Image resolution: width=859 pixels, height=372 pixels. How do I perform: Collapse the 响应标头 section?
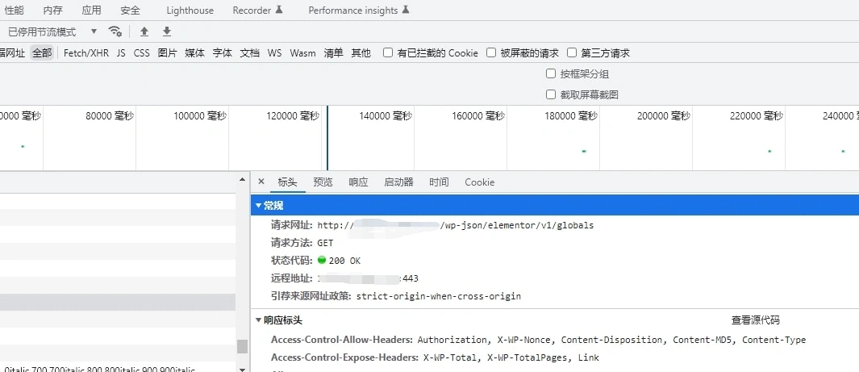(259, 320)
